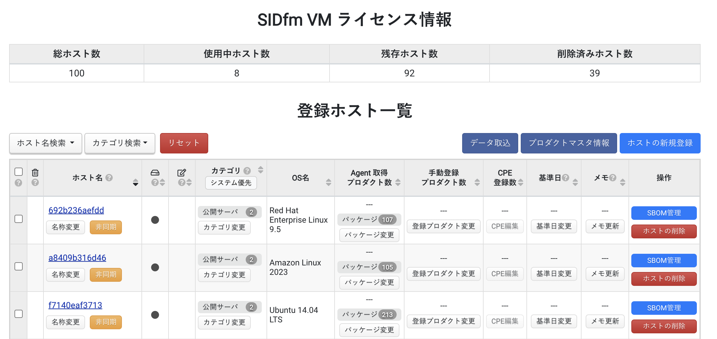Click the データ取込 button
Image resolution: width=717 pixels, height=339 pixels.
tap(490, 143)
